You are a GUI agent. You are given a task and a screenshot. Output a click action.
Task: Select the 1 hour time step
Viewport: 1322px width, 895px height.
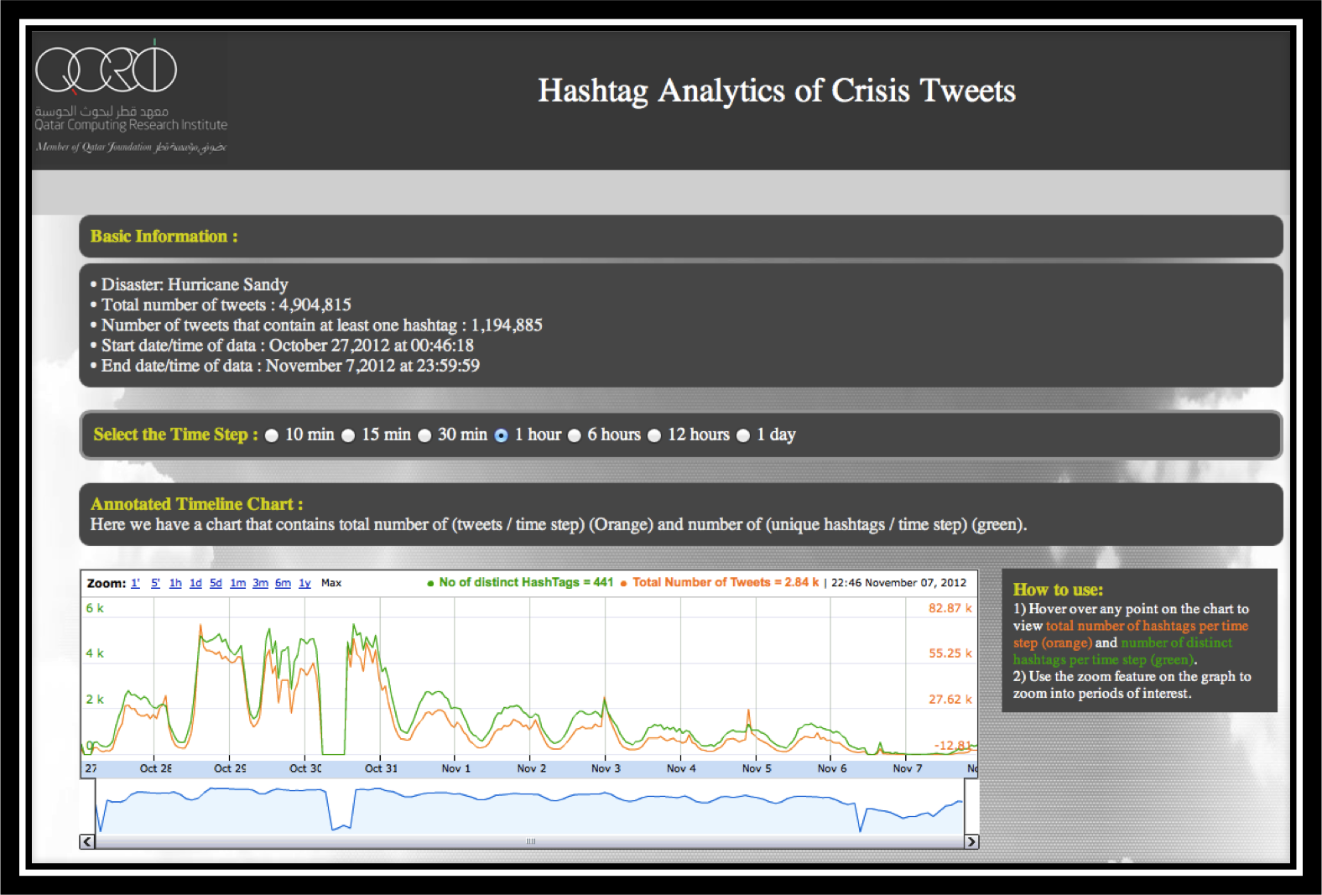(x=501, y=435)
